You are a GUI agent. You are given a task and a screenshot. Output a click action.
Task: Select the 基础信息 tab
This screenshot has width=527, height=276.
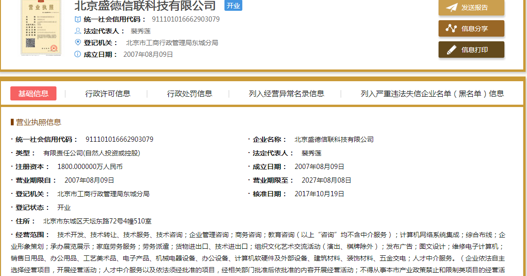(33, 93)
